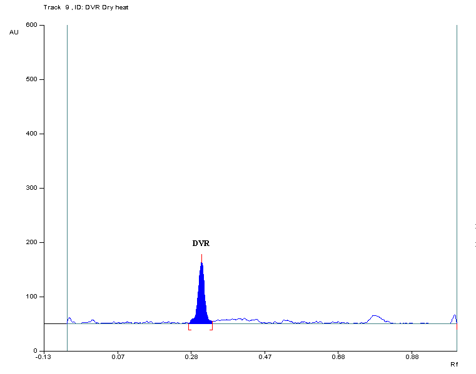This screenshot has width=476, height=374.
Task: Click the 0.47 x-axis tick label
Action: (x=265, y=357)
